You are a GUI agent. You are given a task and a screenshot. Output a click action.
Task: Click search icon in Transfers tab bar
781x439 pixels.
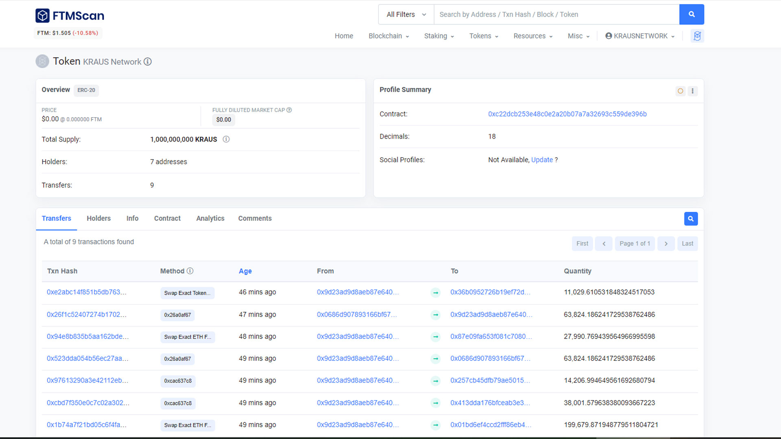tap(691, 219)
